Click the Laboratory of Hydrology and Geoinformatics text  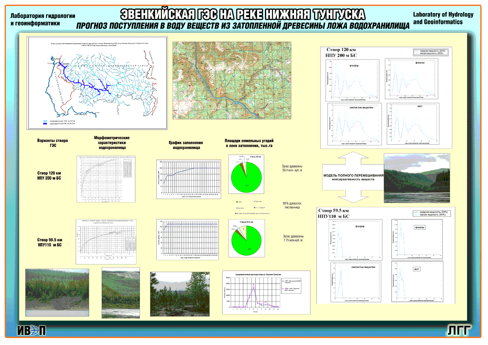(x=443, y=18)
